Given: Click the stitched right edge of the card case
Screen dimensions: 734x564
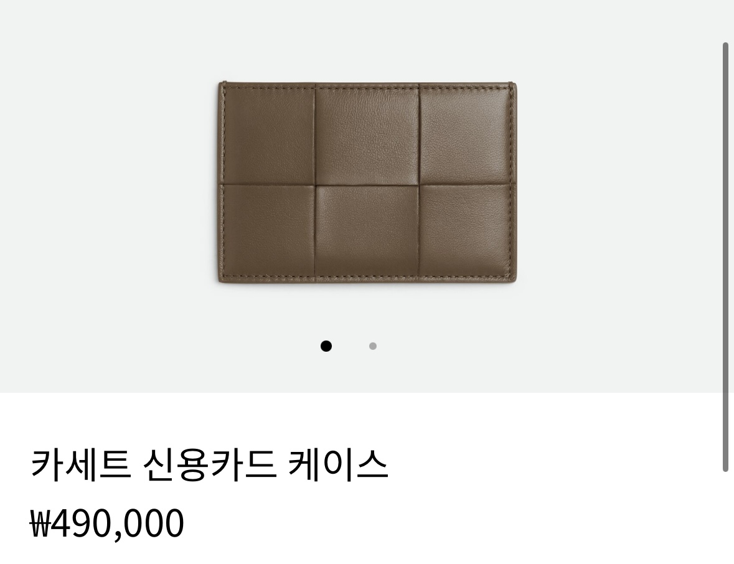Looking at the screenshot, I should [x=514, y=182].
